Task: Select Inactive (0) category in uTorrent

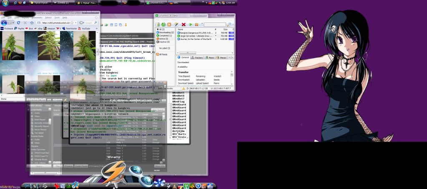Action: (x=163, y=42)
